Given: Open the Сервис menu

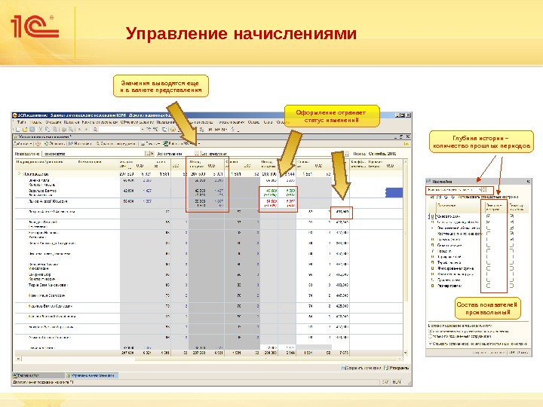Looking at the screenshot, I should point(253,122).
